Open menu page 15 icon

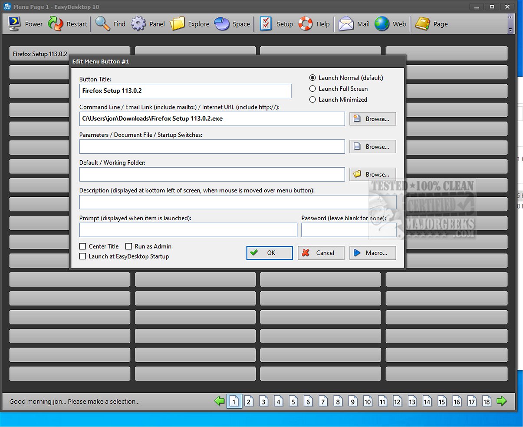coord(442,401)
